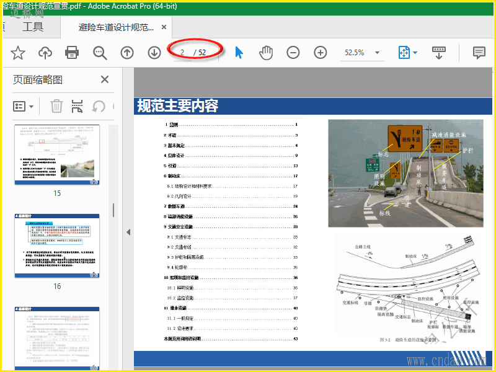Select the 避险车道设计规范 document tab
The width and height of the screenshot is (496, 372).
pos(116,27)
